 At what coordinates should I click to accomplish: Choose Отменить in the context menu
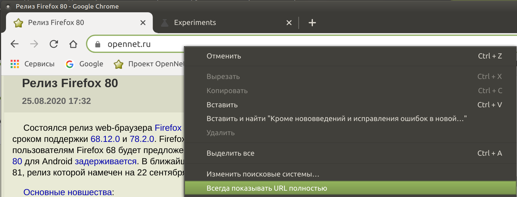[351, 56]
